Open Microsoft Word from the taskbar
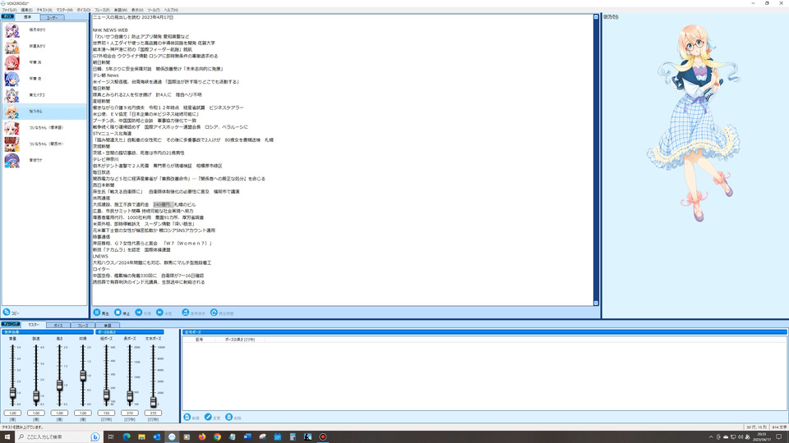This screenshot has height=443, width=789. pyautogui.click(x=247, y=437)
